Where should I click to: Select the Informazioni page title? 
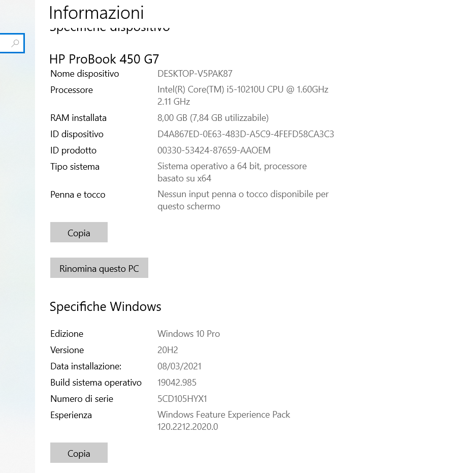[x=96, y=13]
